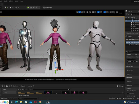
Task: Open scale snap value 0.25
Action: coord(107,12)
